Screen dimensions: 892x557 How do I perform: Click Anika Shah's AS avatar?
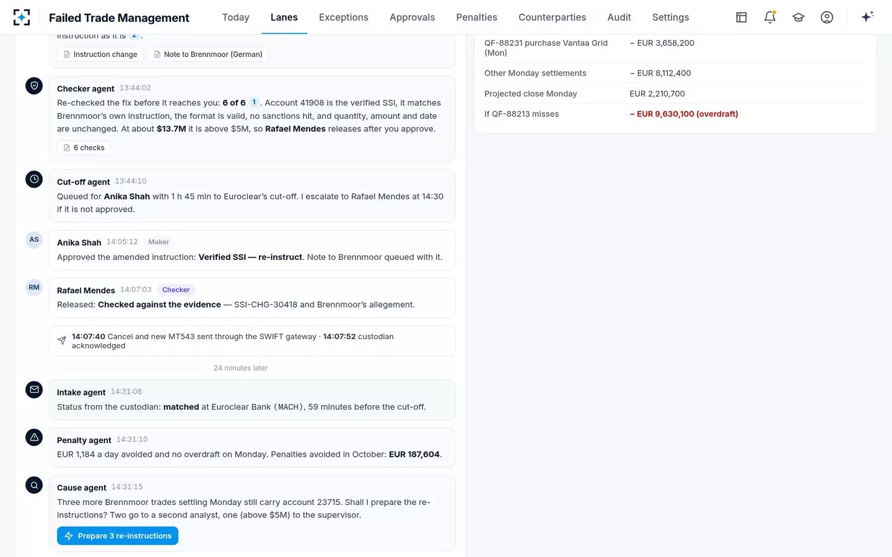coord(34,240)
